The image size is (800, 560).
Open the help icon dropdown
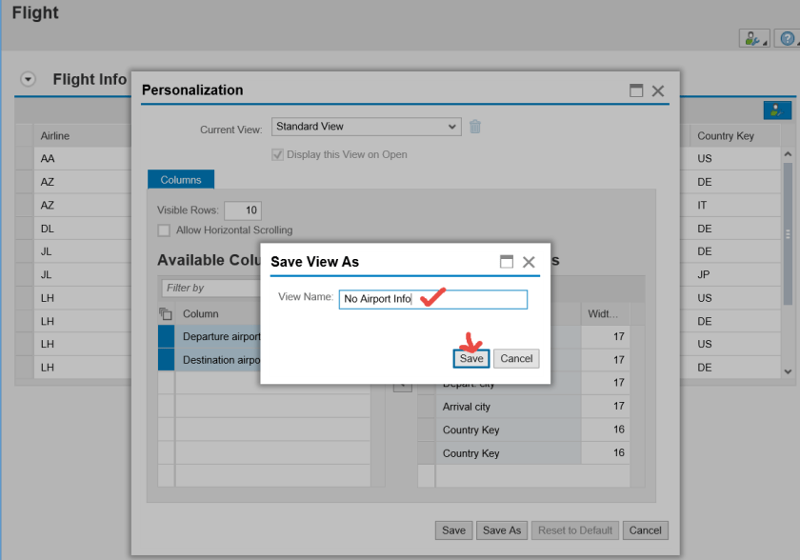[788, 38]
